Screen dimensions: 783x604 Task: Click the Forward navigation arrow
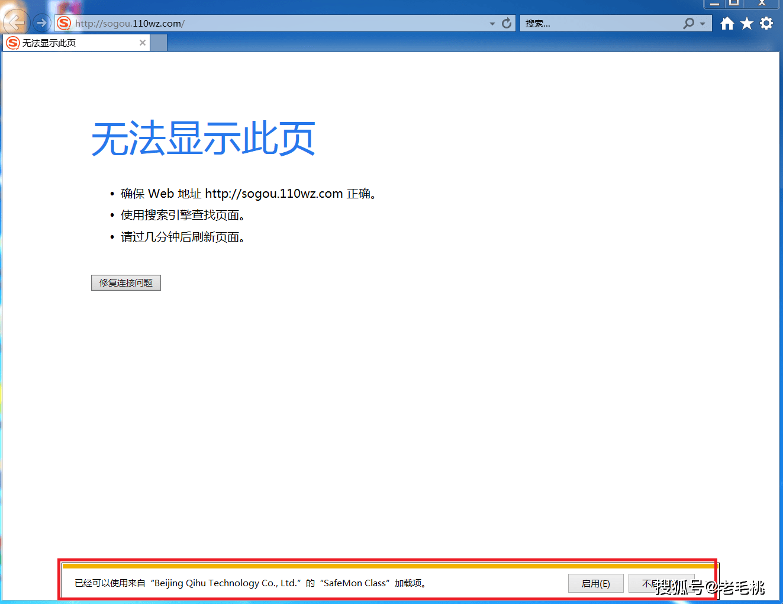(41, 23)
